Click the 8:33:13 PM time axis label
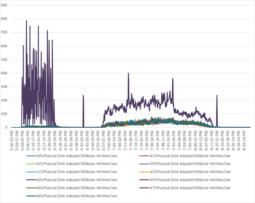The height and width of the screenshot is (203, 255). [244, 141]
